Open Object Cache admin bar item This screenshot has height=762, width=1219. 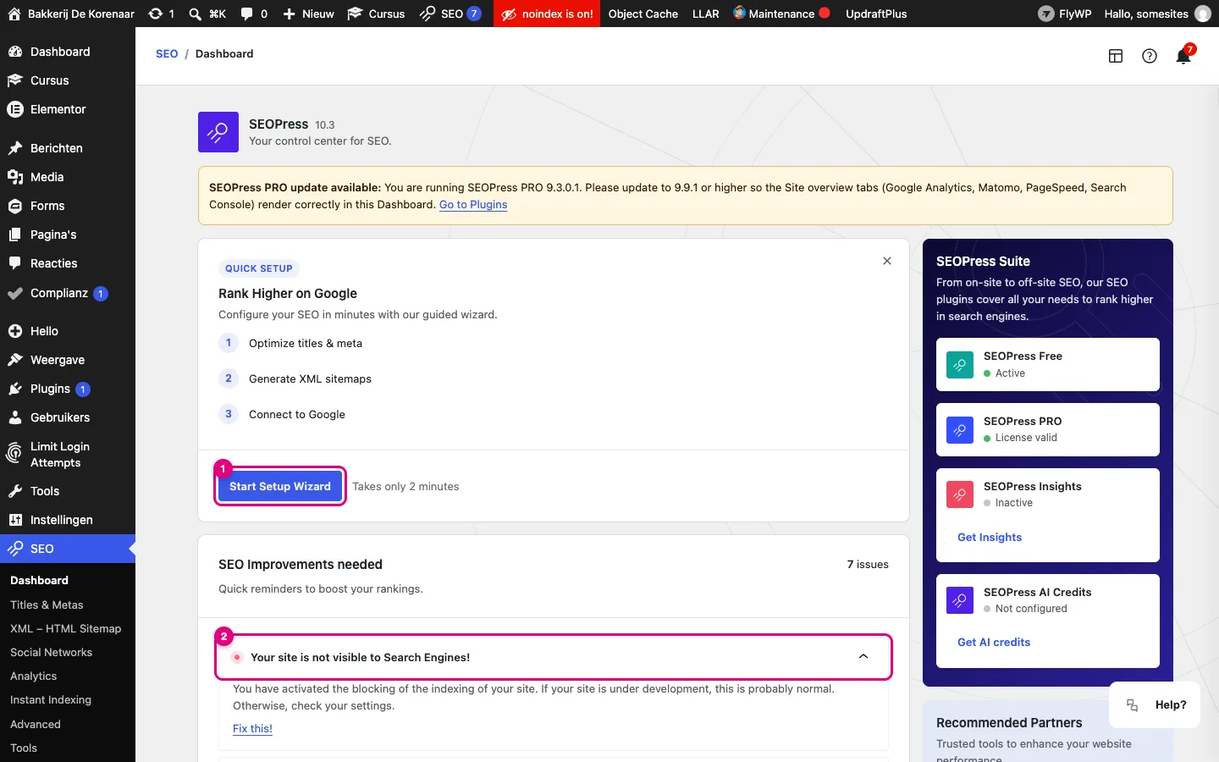pos(643,14)
